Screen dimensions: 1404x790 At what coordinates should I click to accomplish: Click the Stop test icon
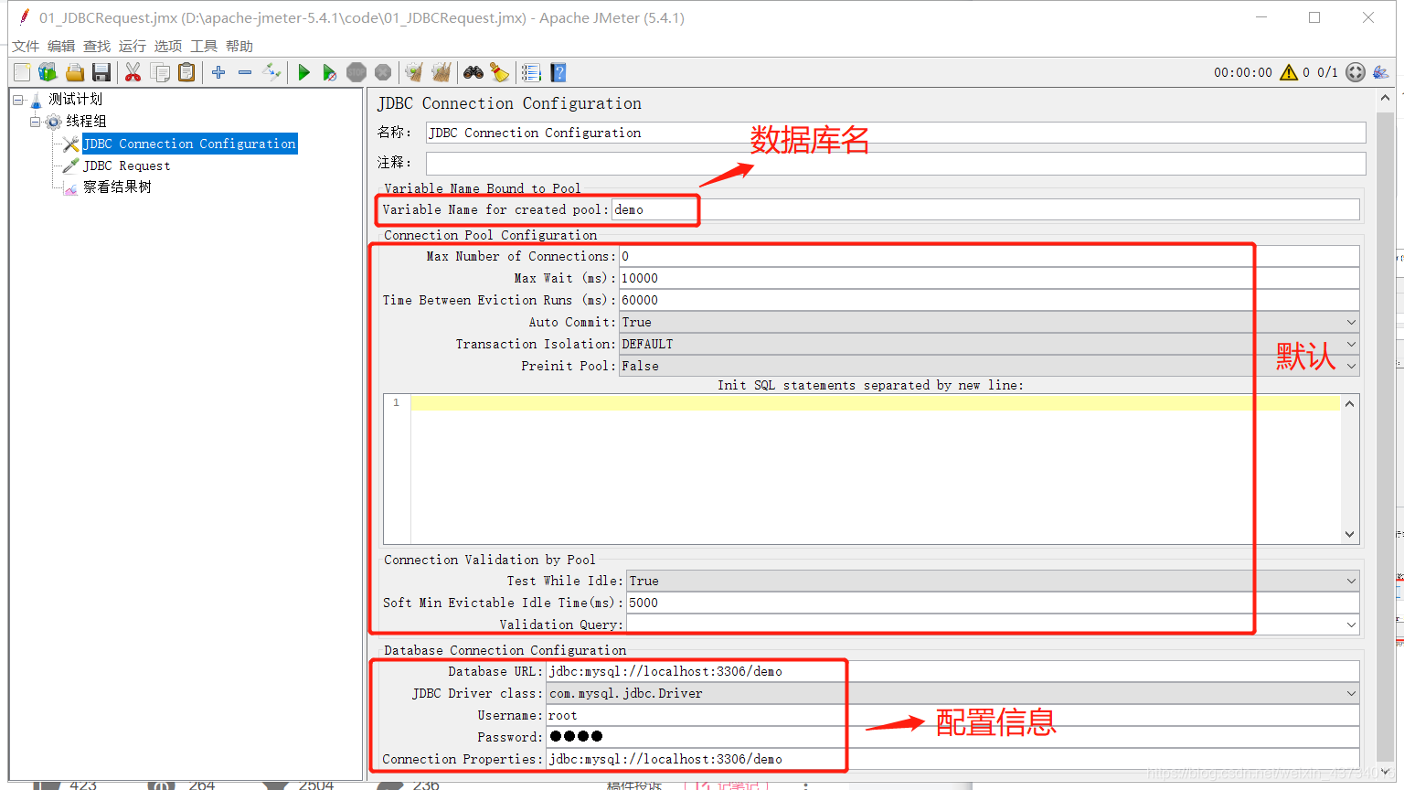tap(356, 72)
